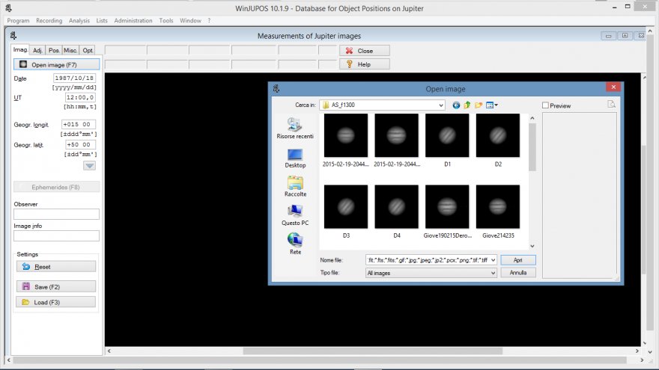Open the Administration menu

pyautogui.click(x=133, y=21)
